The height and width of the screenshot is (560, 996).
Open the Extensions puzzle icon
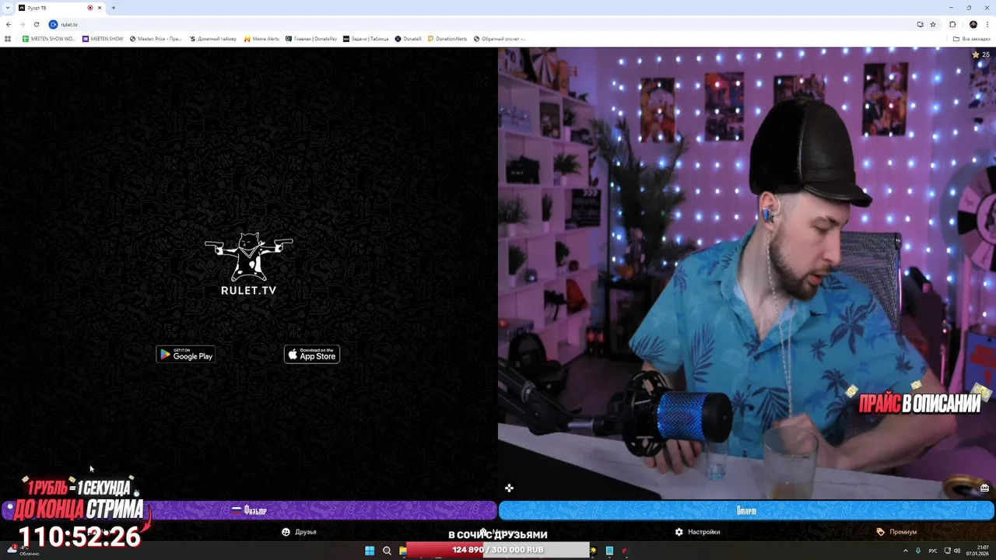(x=952, y=24)
